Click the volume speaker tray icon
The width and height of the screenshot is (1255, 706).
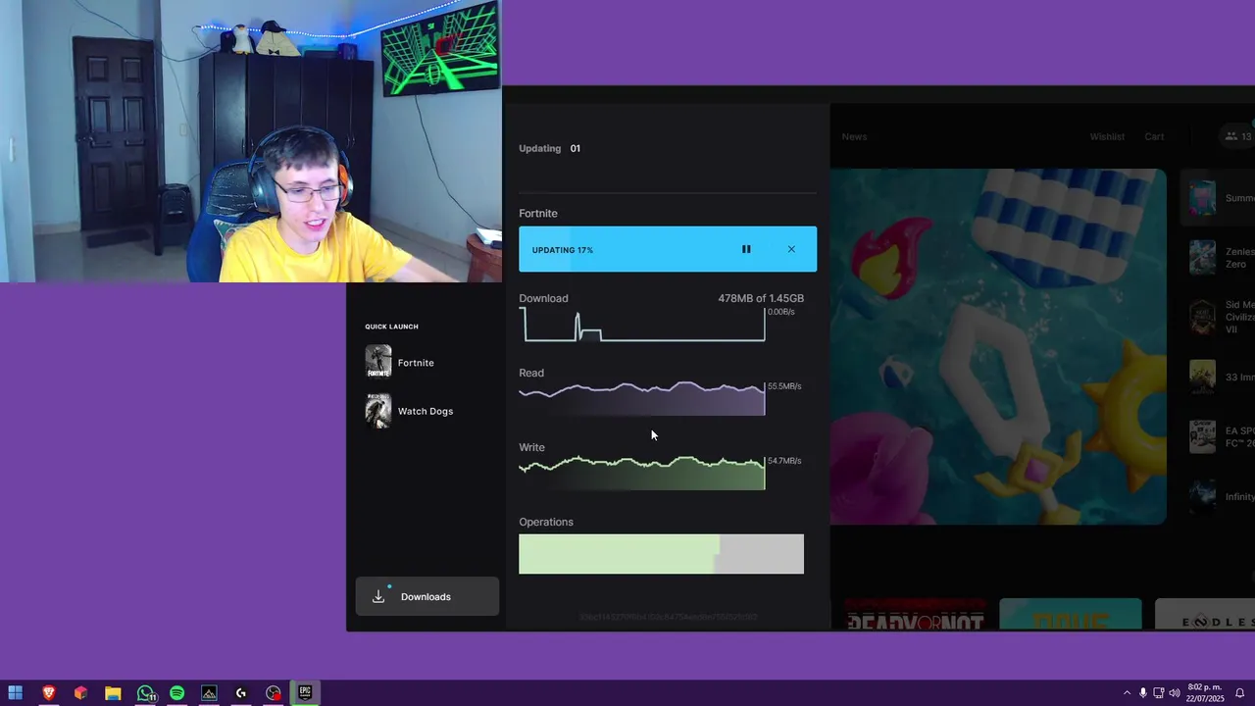[x=1175, y=693]
